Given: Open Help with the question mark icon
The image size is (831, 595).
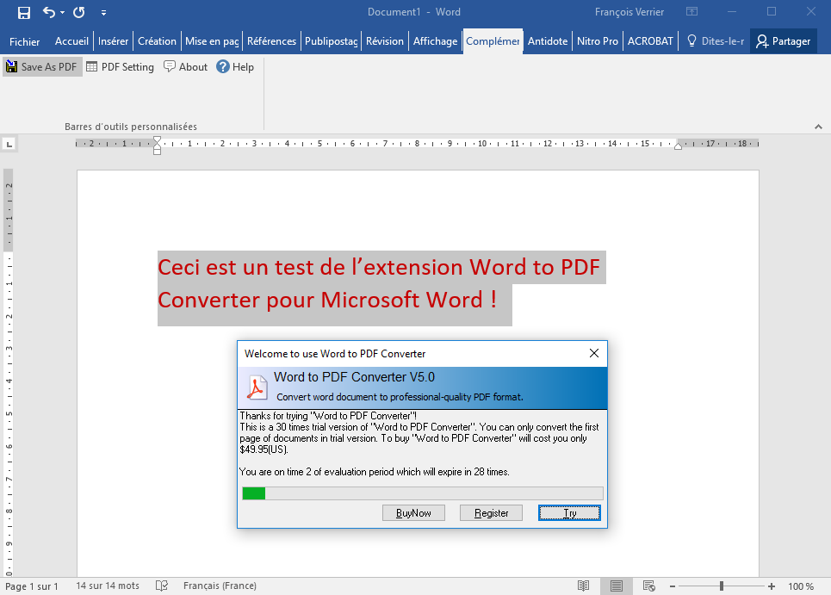Looking at the screenshot, I should (x=223, y=67).
